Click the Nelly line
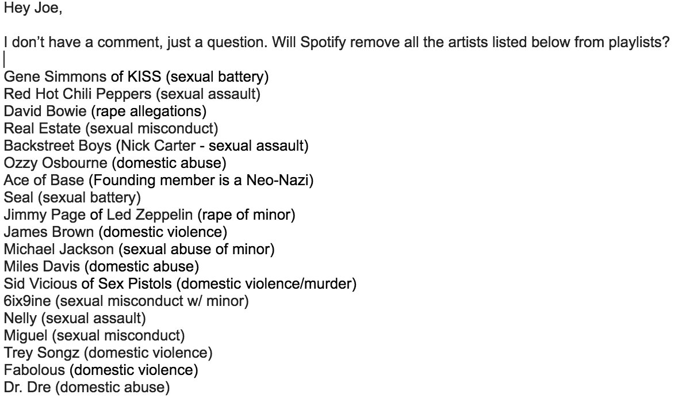Screen dimensions: 682x402 click(75, 318)
